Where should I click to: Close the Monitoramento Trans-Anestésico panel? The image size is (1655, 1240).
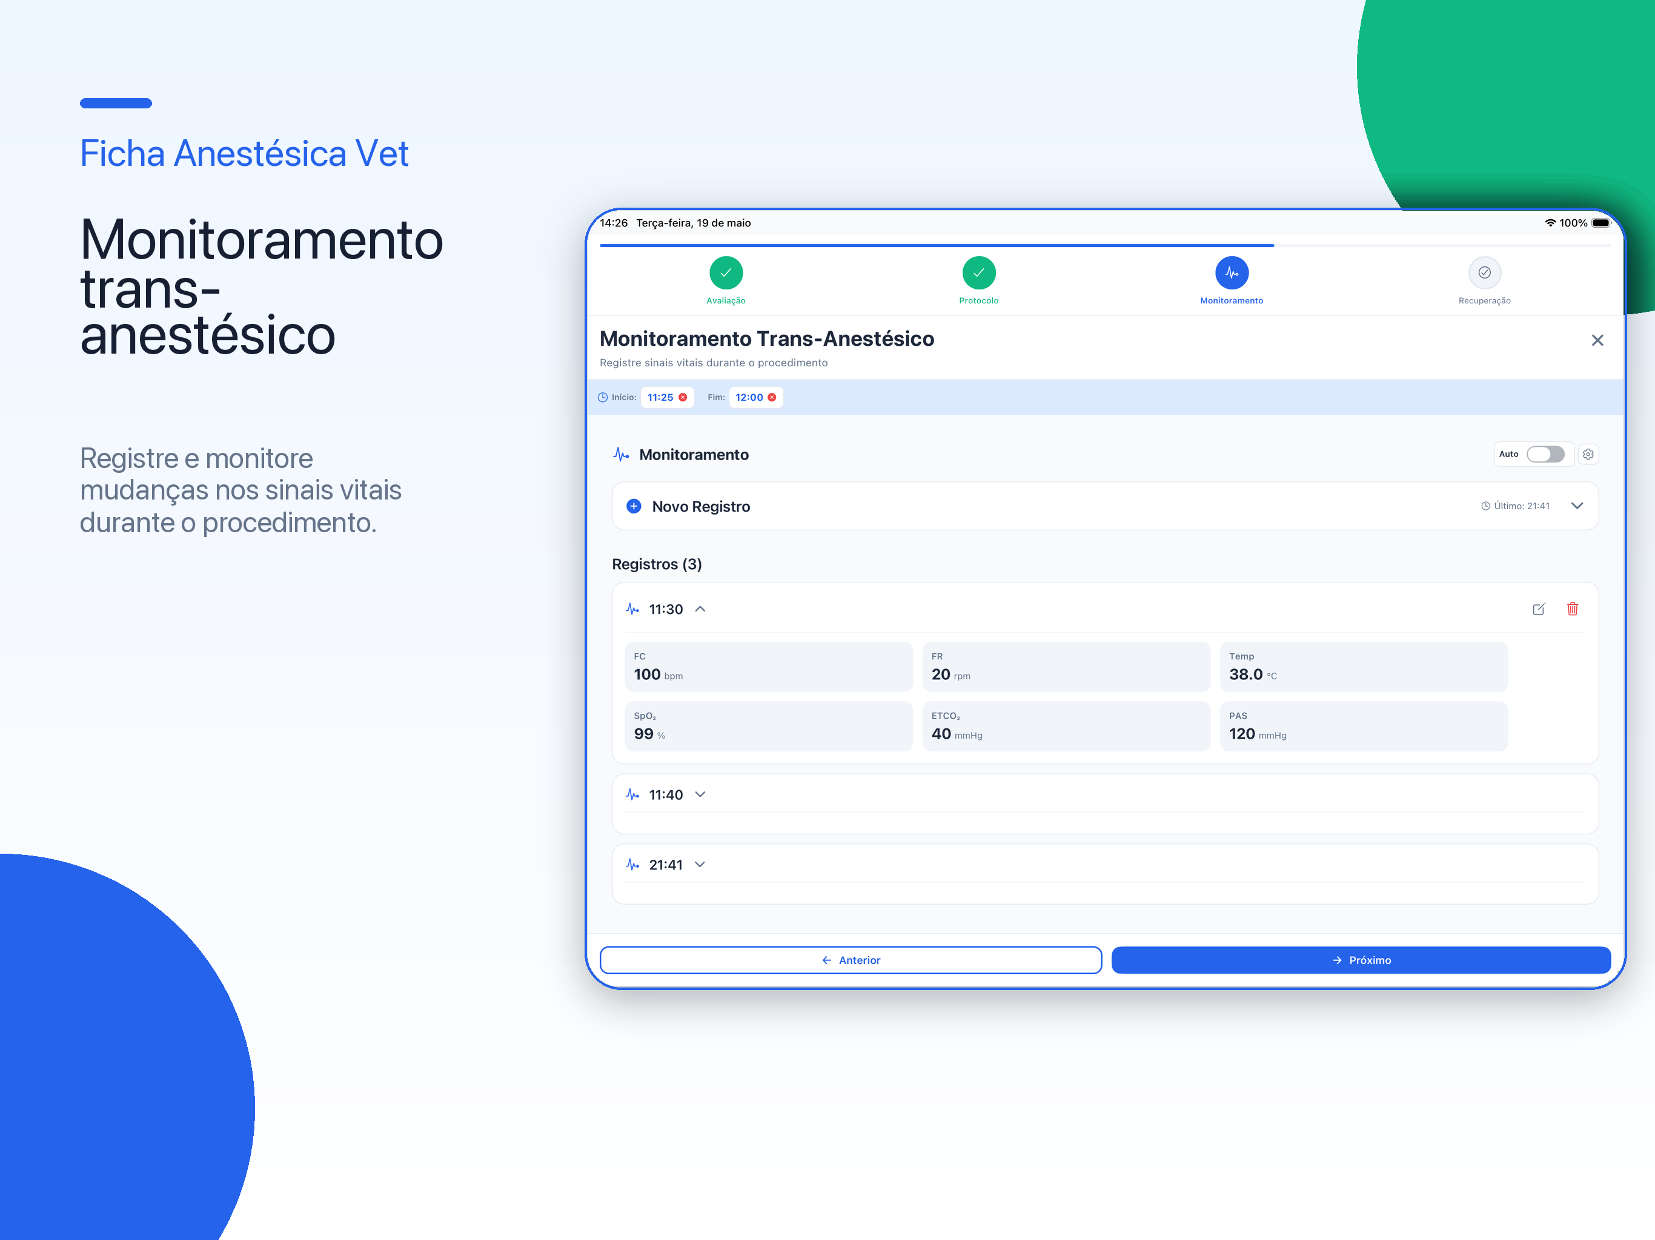point(1597,340)
